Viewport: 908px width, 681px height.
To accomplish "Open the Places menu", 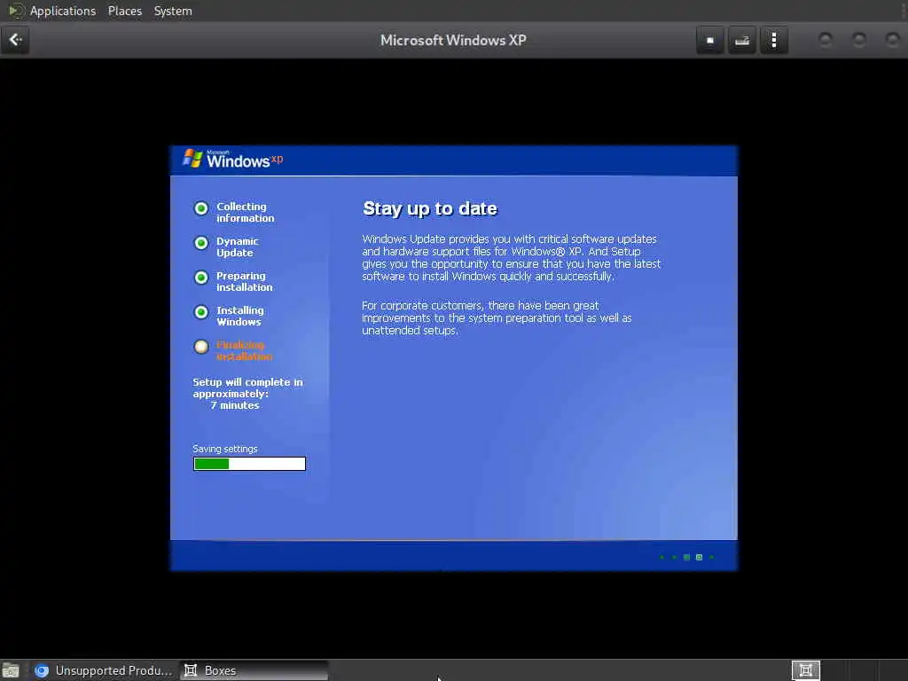I will 124,11.
